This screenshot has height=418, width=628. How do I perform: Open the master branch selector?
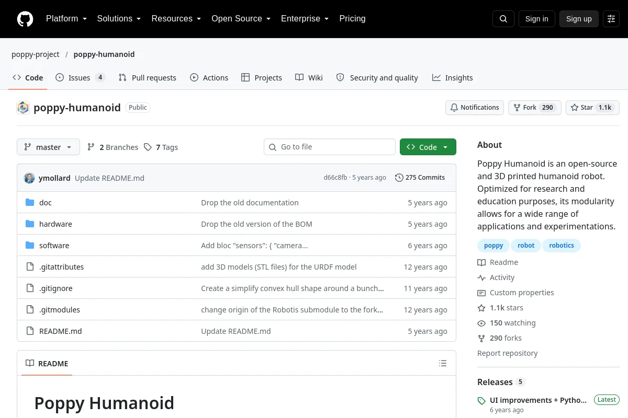(48, 147)
